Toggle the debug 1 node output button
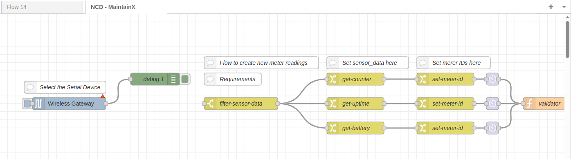The width and height of the screenshot is (571, 159). coord(184,79)
